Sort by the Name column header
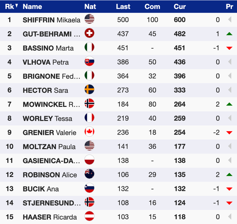The height and width of the screenshot is (224, 237). click(32, 6)
